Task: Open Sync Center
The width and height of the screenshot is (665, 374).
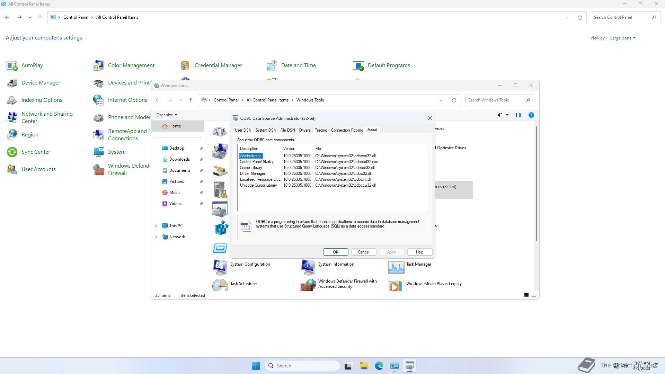Action: click(x=28, y=152)
